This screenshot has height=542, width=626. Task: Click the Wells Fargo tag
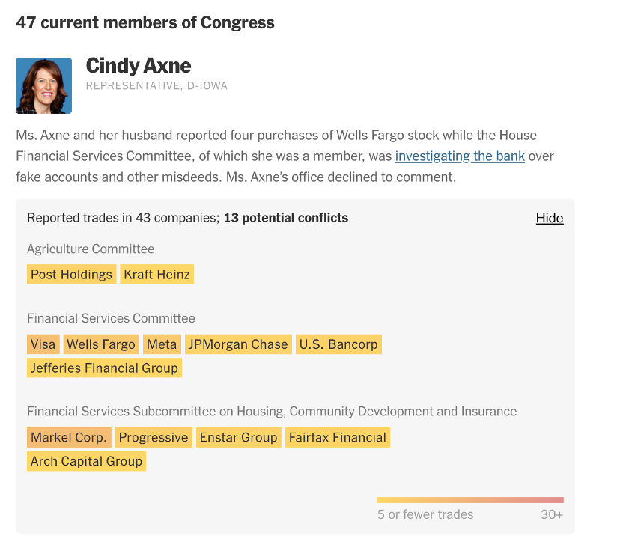click(x=101, y=344)
